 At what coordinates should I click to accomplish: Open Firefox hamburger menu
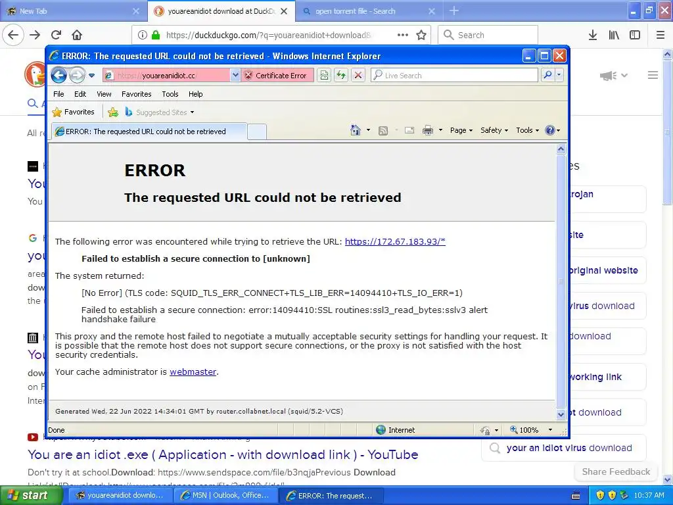[x=661, y=36]
